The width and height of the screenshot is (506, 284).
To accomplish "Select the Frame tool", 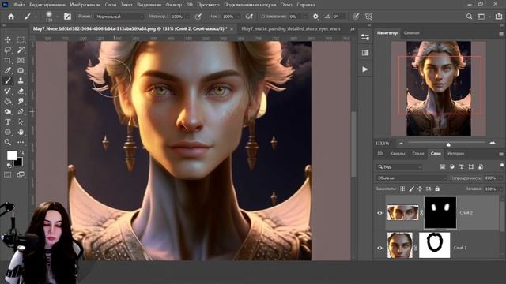I will [x=21, y=60].
